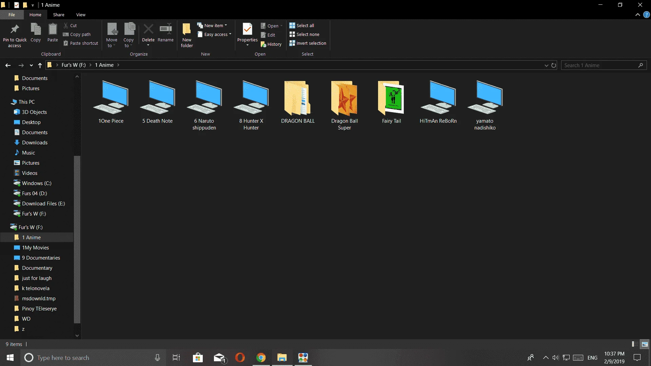Viewport: 651px width, 366px height.
Task: Click the Edit ribbon option
Action: tap(268, 35)
